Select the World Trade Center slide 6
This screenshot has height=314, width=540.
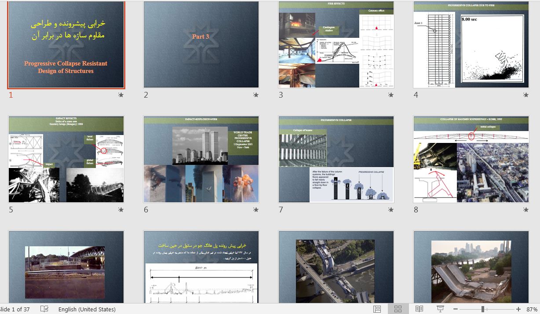[201, 159]
